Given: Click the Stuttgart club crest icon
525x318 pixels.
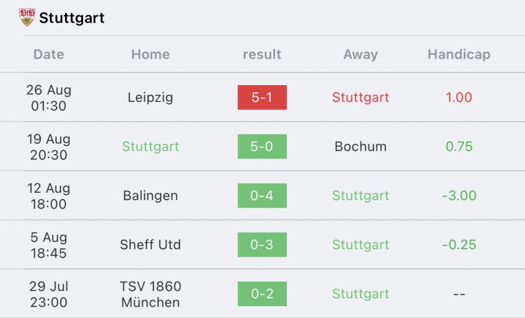Looking at the screenshot, I should click(27, 17).
